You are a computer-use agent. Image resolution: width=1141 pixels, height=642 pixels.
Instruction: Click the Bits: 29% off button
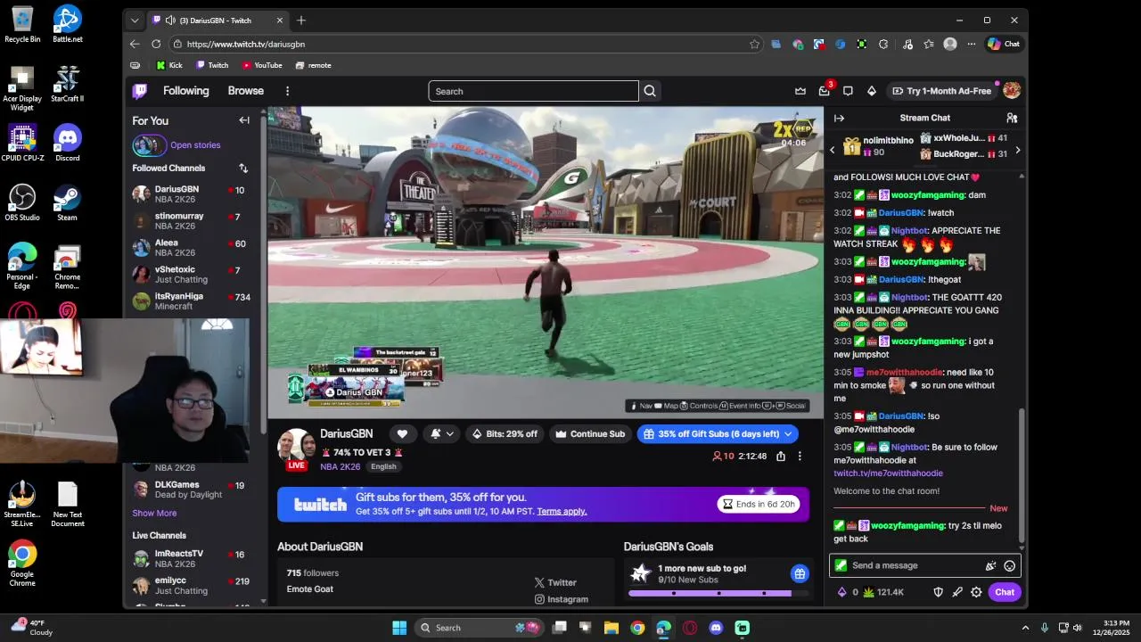click(505, 434)
